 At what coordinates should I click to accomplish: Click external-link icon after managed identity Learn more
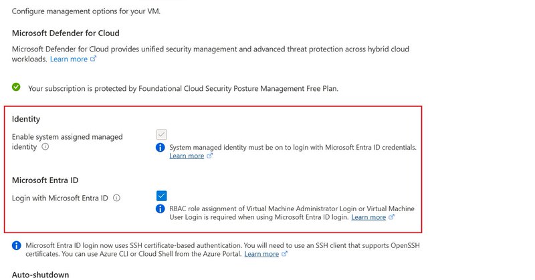point(209,156)
